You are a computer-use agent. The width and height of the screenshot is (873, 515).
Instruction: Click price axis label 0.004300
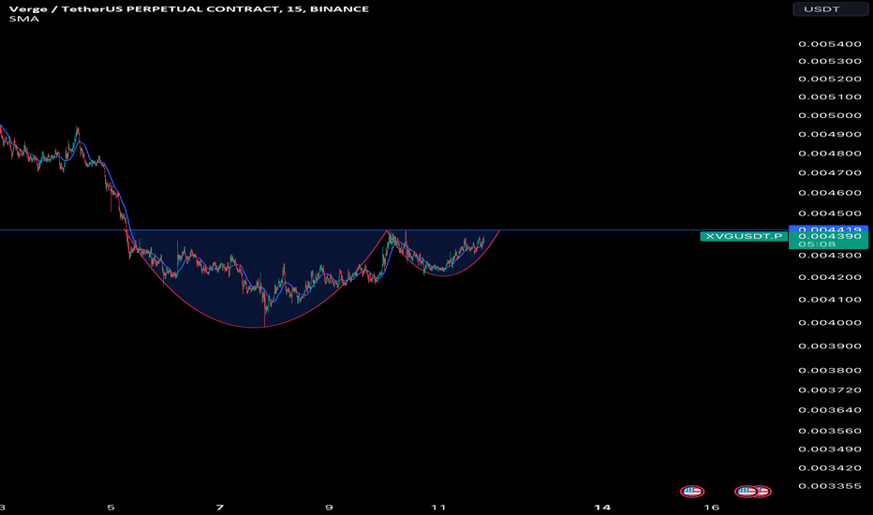[830, 256]
